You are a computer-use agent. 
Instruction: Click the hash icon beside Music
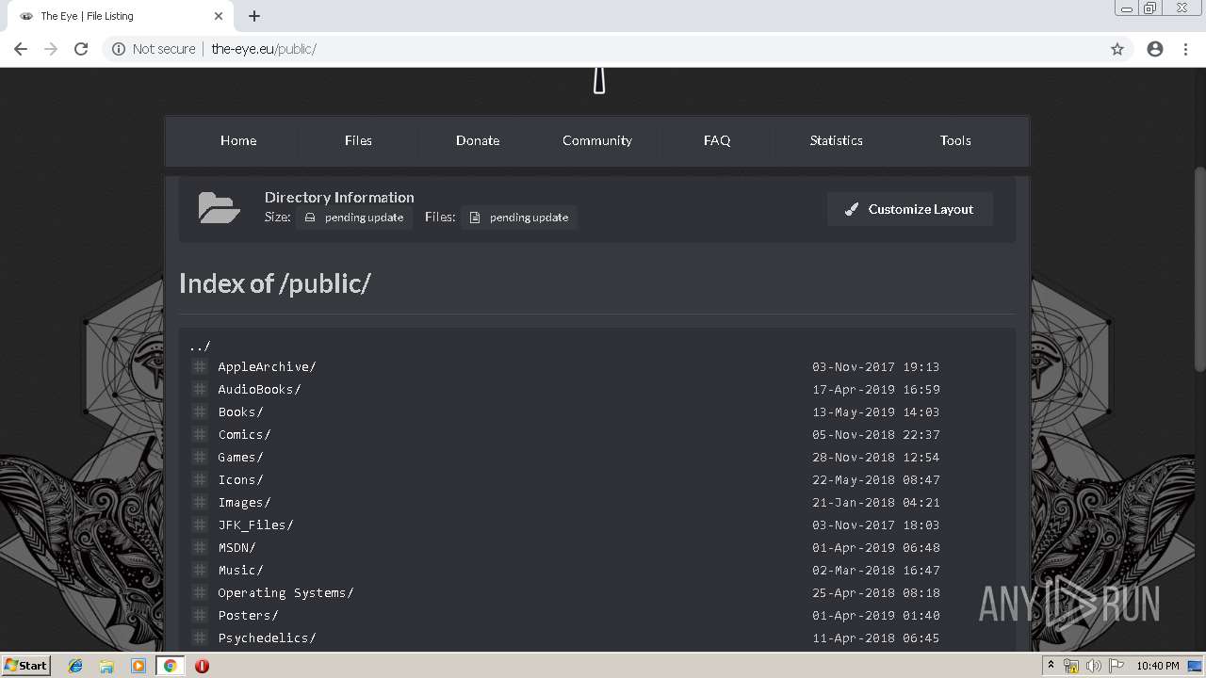(200, 570)
